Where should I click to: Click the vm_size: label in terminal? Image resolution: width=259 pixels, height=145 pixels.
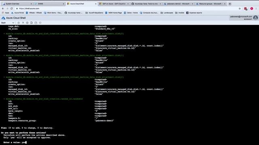(x=13, y=29)
